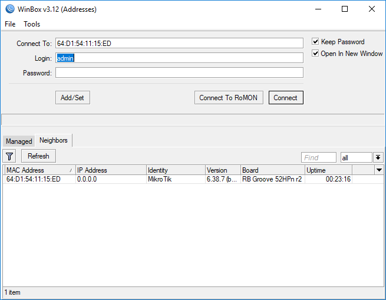
Task: Click the Connect button
Action: 286,98
